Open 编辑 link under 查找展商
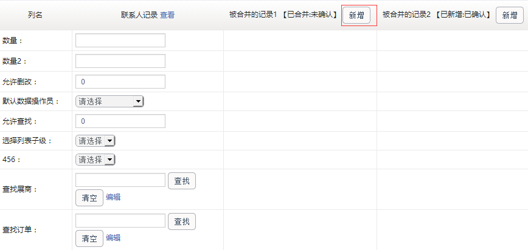This screenshot has width=528, height=250. (113, 197)
